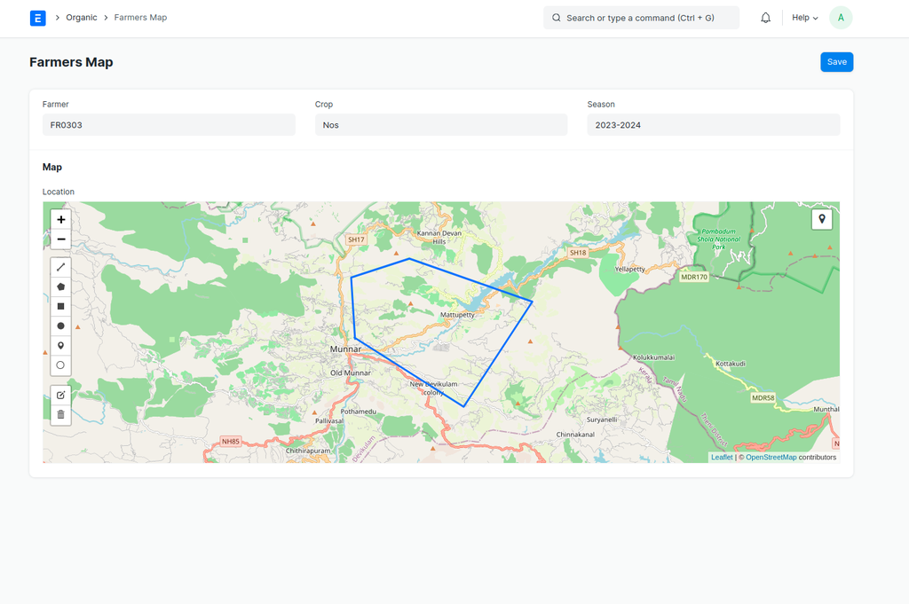Select the draw polyline tool
The height and width of the screenshot is (604, 909).
60,267
